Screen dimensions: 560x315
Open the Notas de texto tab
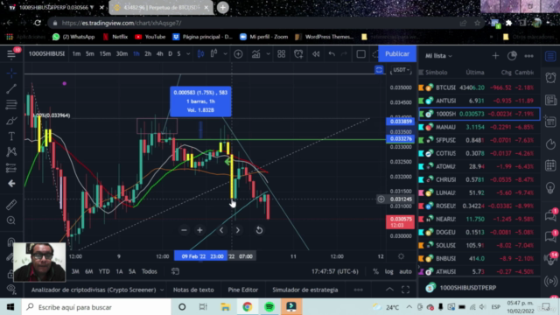[193, 290]
